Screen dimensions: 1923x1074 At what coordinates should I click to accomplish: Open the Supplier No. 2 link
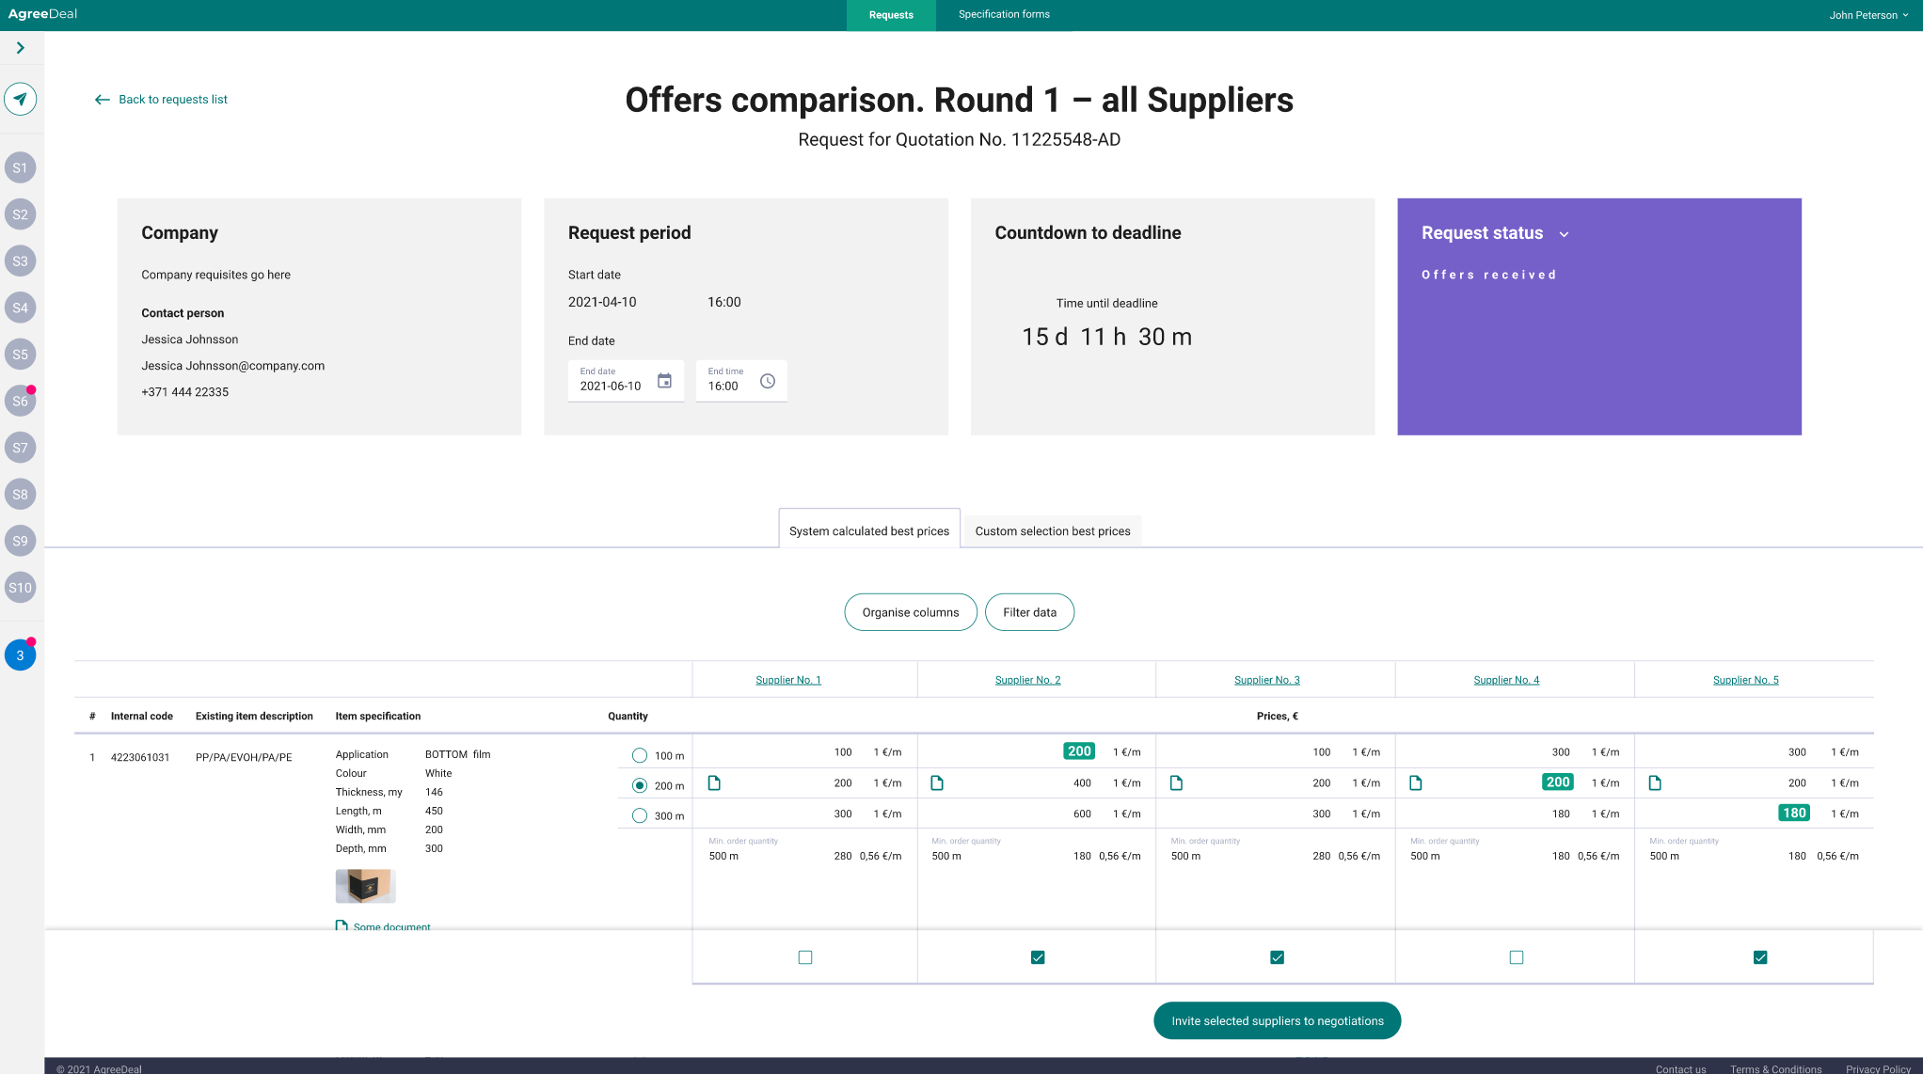pyautogui.click(x=1027, y=680)
